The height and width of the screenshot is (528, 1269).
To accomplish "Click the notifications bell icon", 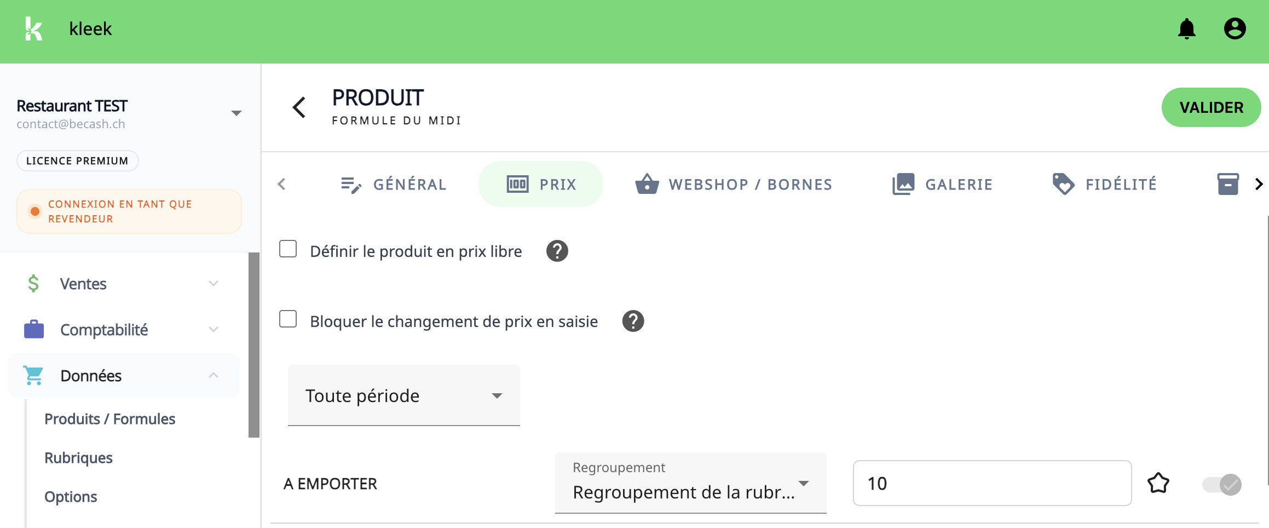I will point(1186,29).
